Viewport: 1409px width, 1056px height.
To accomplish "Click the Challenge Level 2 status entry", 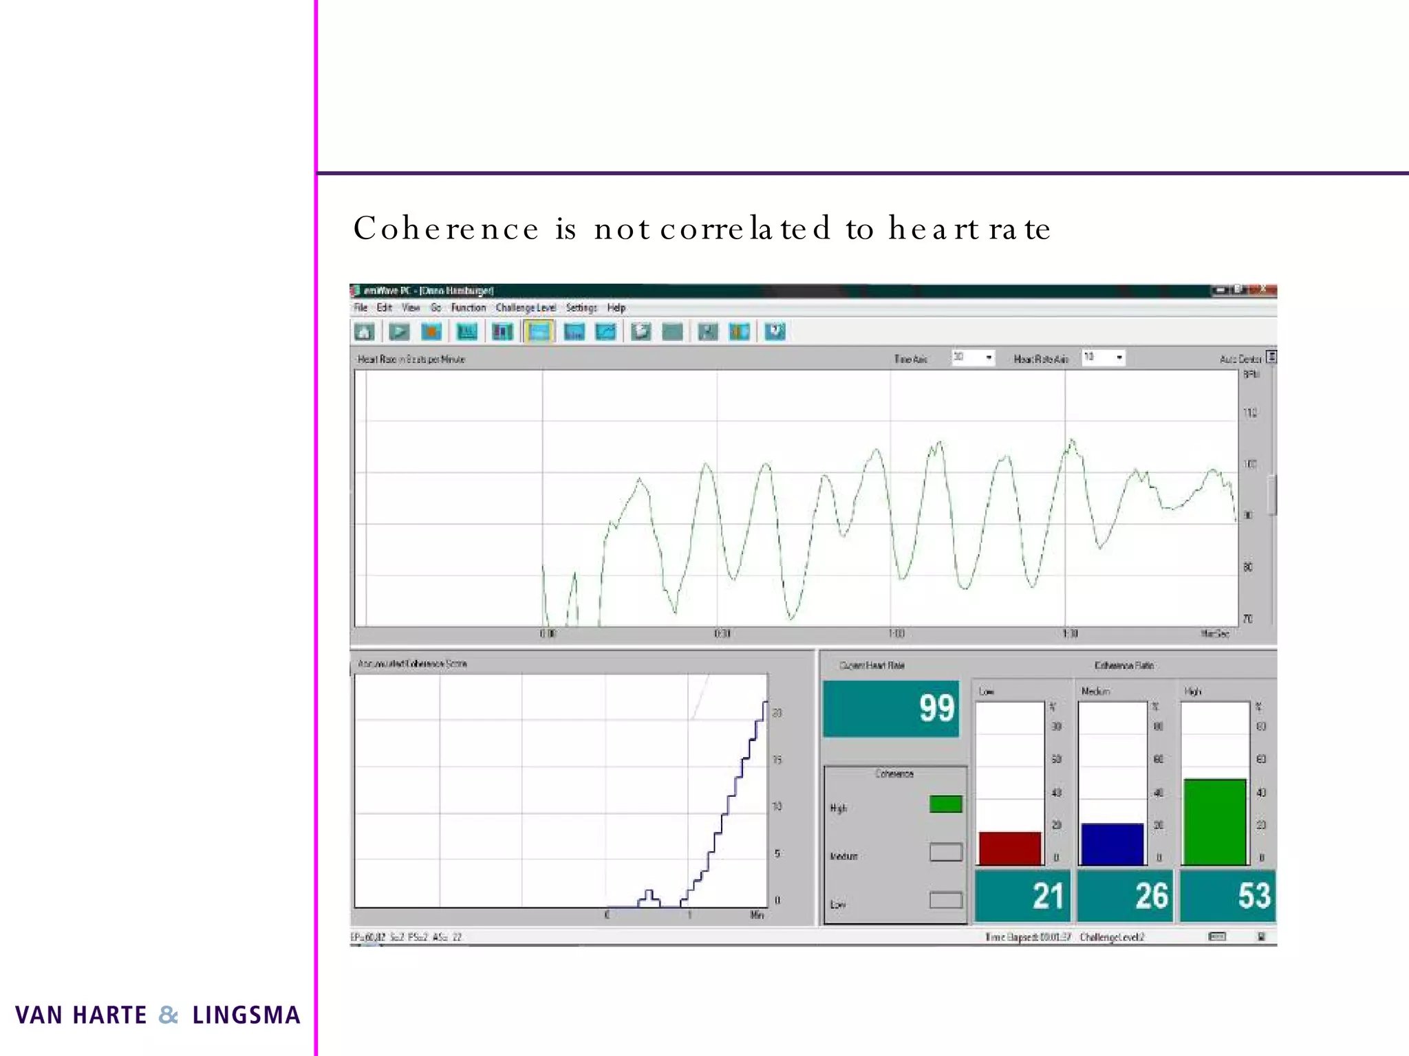I will tap(1112, 937).
